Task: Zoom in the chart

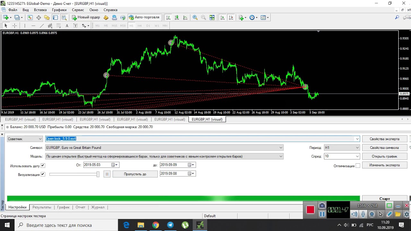Action: (195, 18)
